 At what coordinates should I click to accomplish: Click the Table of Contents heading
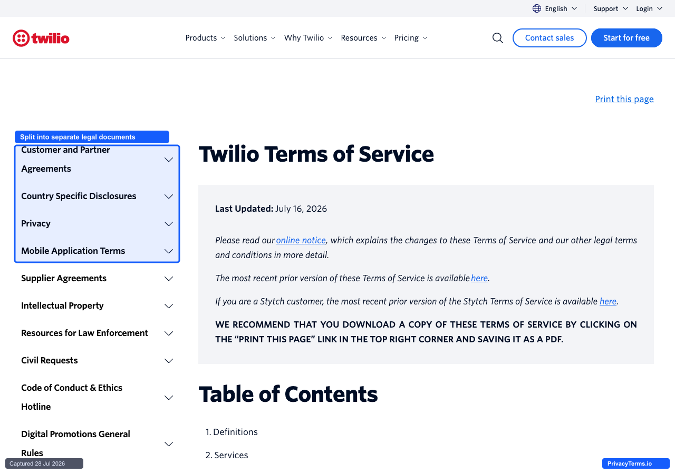coord(288,394)
